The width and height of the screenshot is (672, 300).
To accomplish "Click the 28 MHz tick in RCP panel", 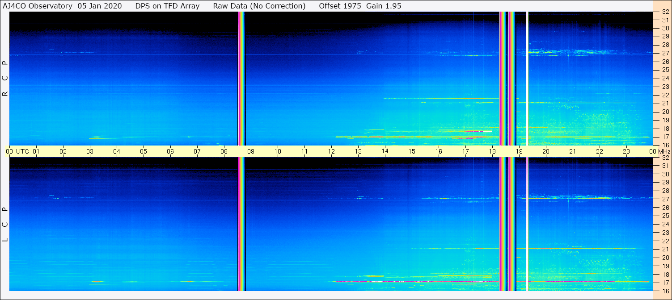I will [665, 45].
